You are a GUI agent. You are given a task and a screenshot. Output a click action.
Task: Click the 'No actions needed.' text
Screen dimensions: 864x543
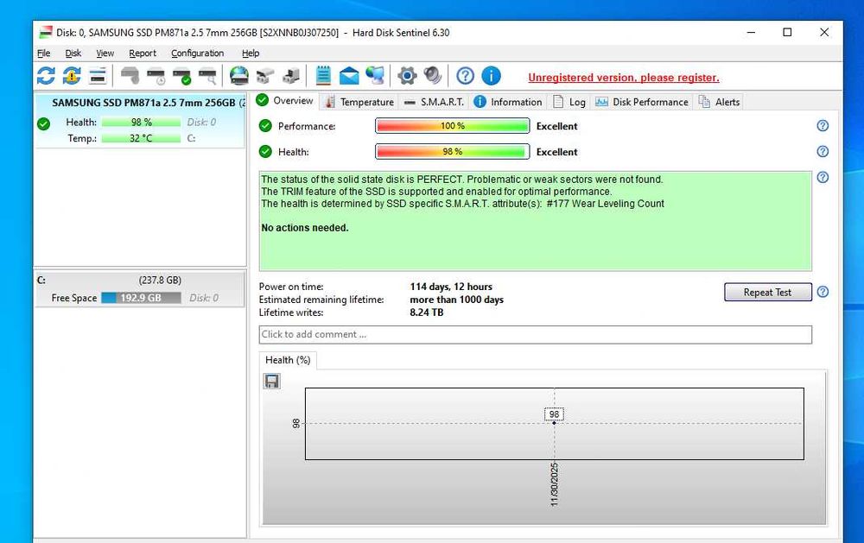[x=305, y=228]
